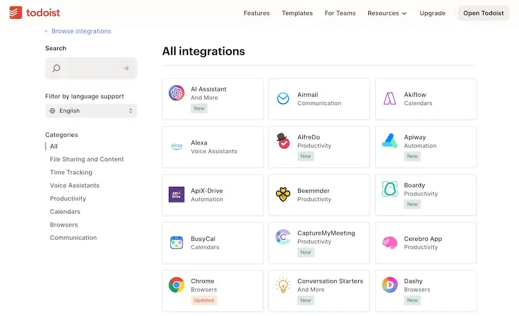519x316 pixels.
Task: Open the Conversation Starters integration title
Action: [x=330, y=281]
